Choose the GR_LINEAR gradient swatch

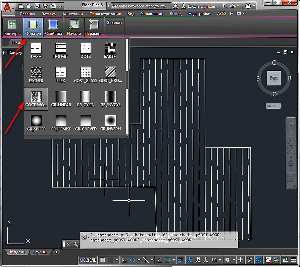coord(61,99)
